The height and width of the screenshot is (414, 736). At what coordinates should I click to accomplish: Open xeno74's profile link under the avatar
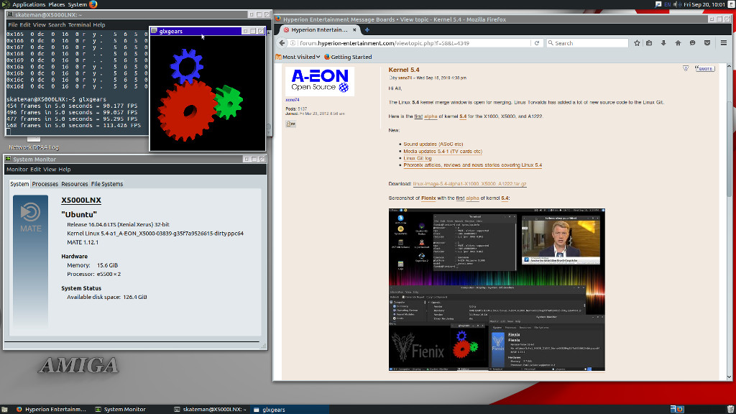tap(292, 99)
